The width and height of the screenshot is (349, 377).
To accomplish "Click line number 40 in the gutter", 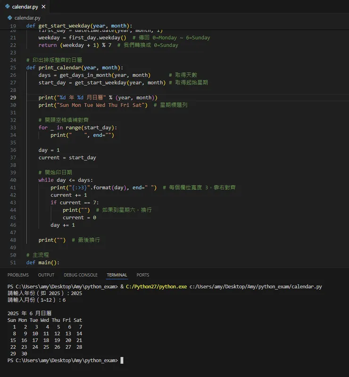I will point(13,180).
